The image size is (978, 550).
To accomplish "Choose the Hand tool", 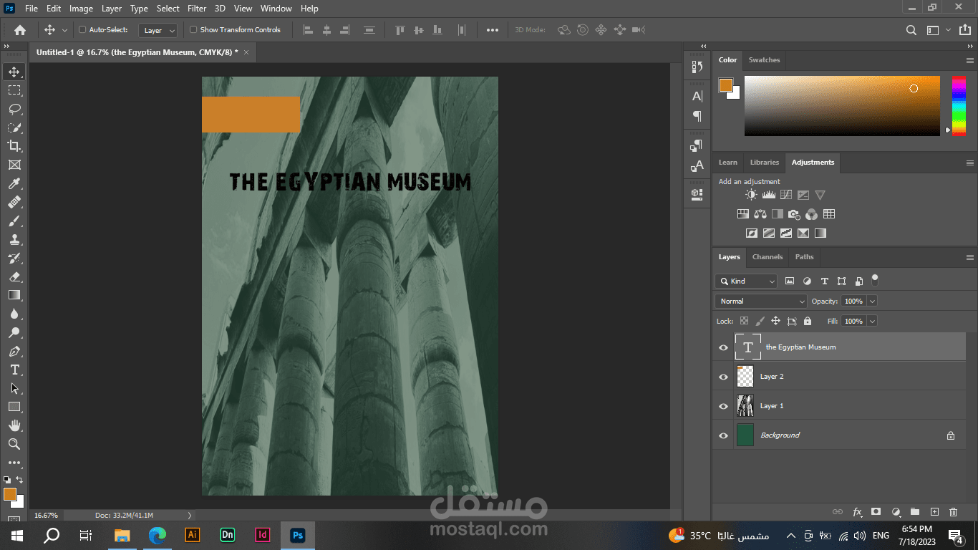I will pyautogui.click(x=14, y=425).
